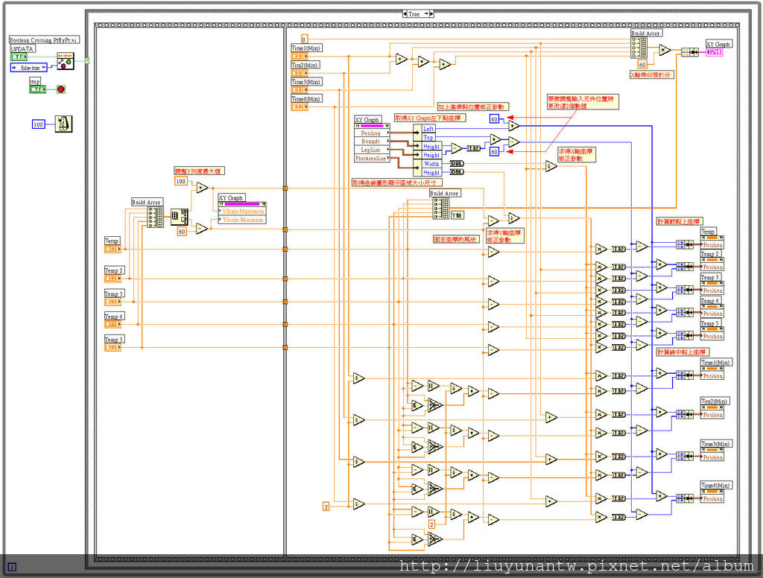
Task: Click the Temp 3 numeric control terminal
Action: (113, 302)
